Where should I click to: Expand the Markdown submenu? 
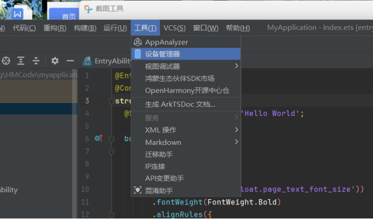coord(186,142)
